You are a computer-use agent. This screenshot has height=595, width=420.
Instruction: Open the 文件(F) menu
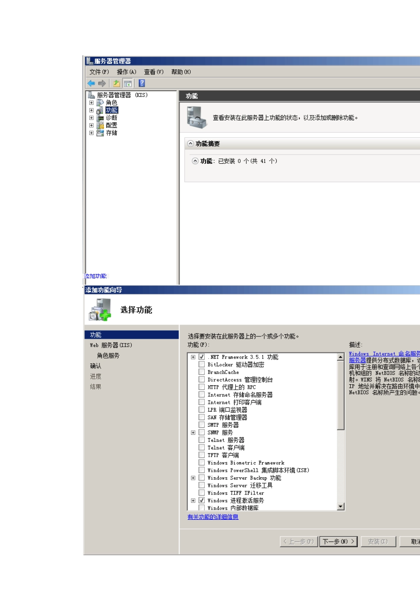coord(99,72)
